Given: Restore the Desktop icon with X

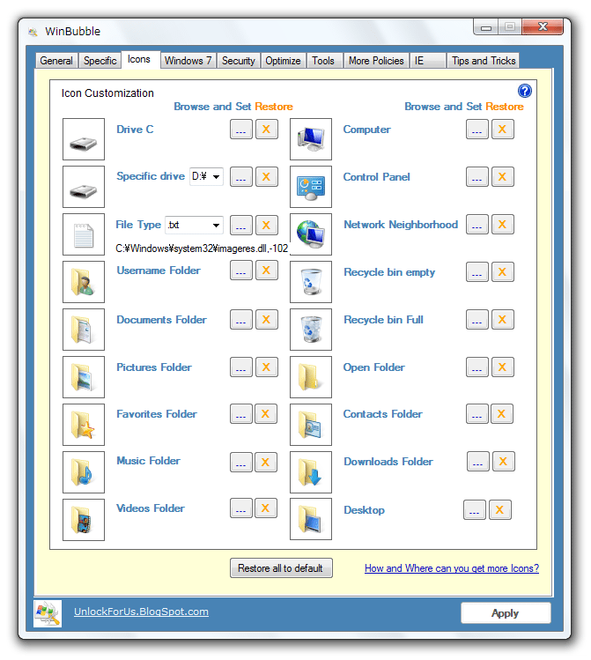Looking at the screenshot, I should [499, 509].
